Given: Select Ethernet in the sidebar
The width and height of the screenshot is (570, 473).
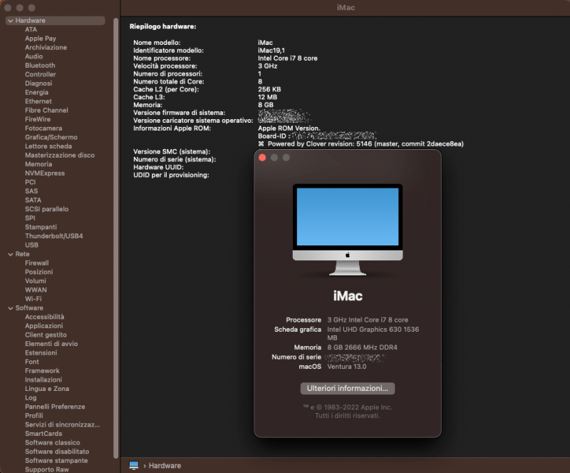Looking at the screenshot, I should click(38, 101).
